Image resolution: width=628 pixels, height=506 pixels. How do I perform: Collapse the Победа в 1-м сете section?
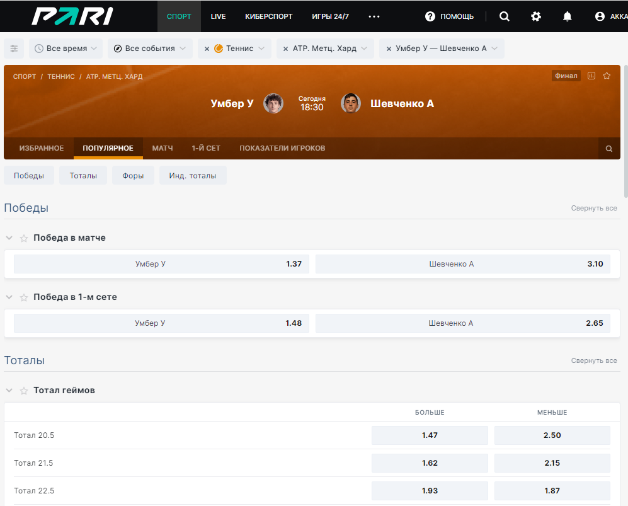(x=9, y=297)
